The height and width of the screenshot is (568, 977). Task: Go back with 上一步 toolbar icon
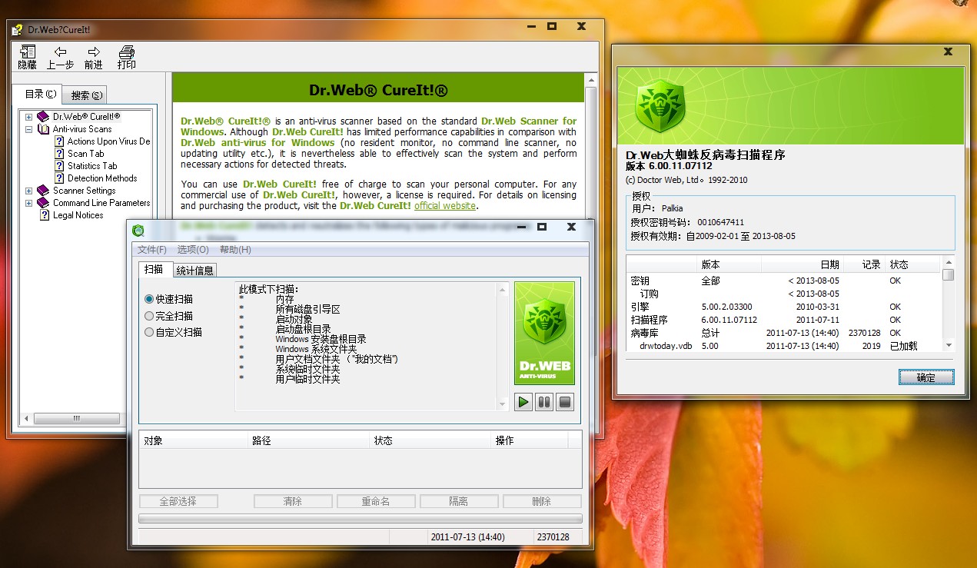(60, 52)
